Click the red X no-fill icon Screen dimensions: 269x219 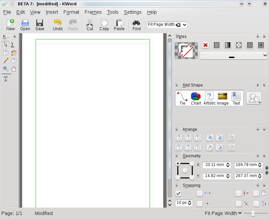(206, 45)
